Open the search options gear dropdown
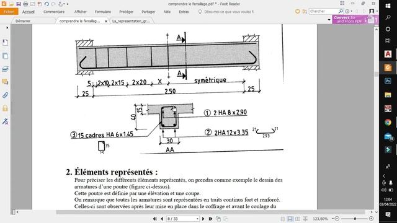Viewport: 397px width, 223px height. (x=349, y=11)
